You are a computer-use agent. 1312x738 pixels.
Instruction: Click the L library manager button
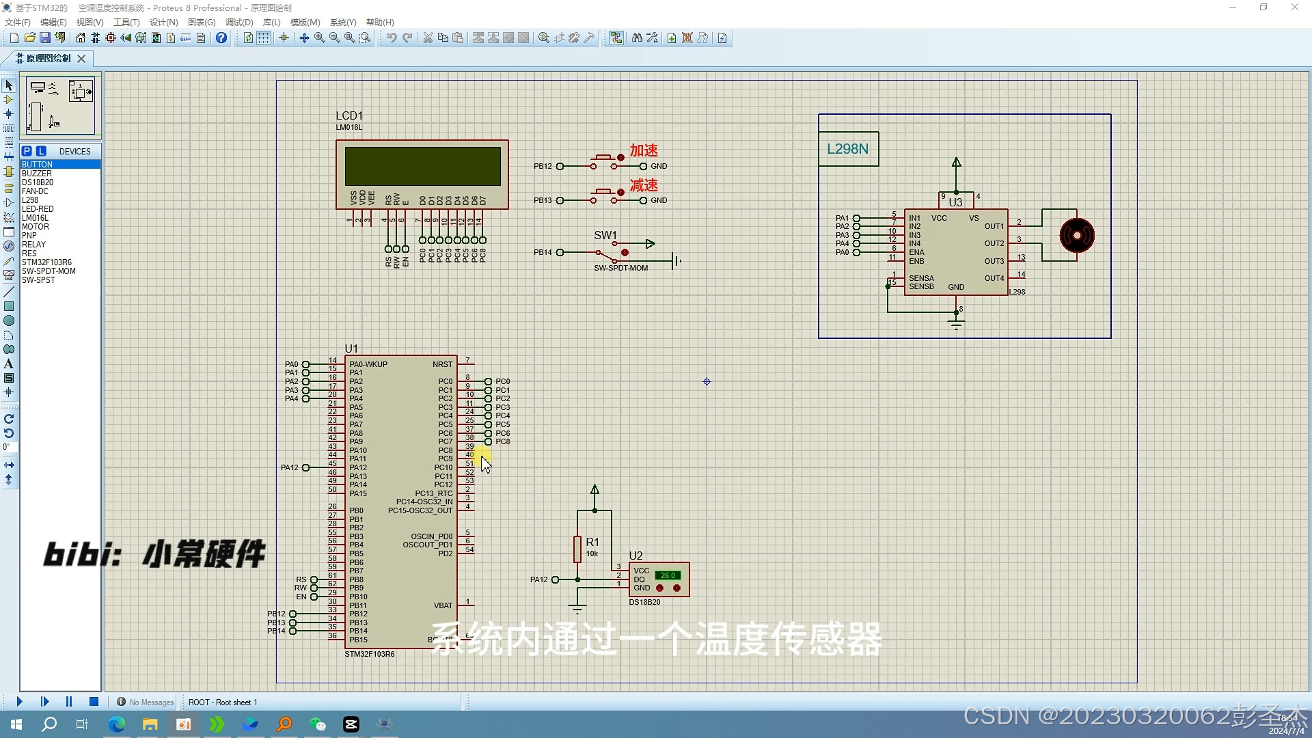click(x=41, y=151)
